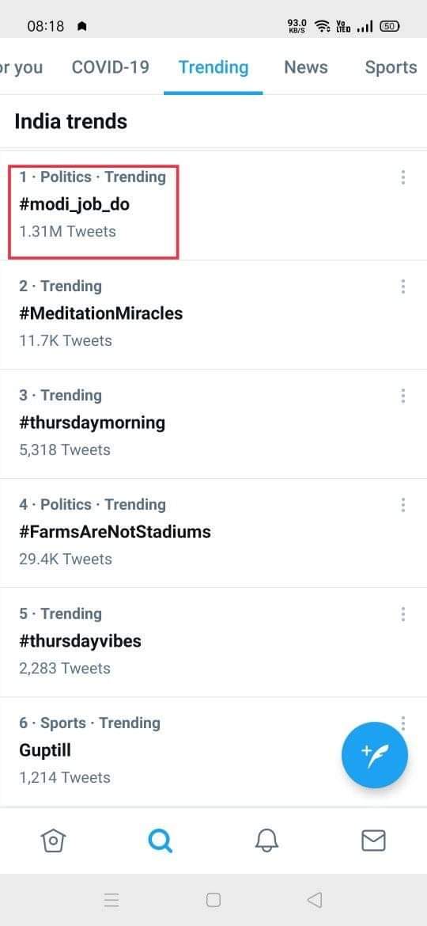This screenshot has height=926, width=427.
Task: Compose a new tweet with feather button
Action: 375,755
